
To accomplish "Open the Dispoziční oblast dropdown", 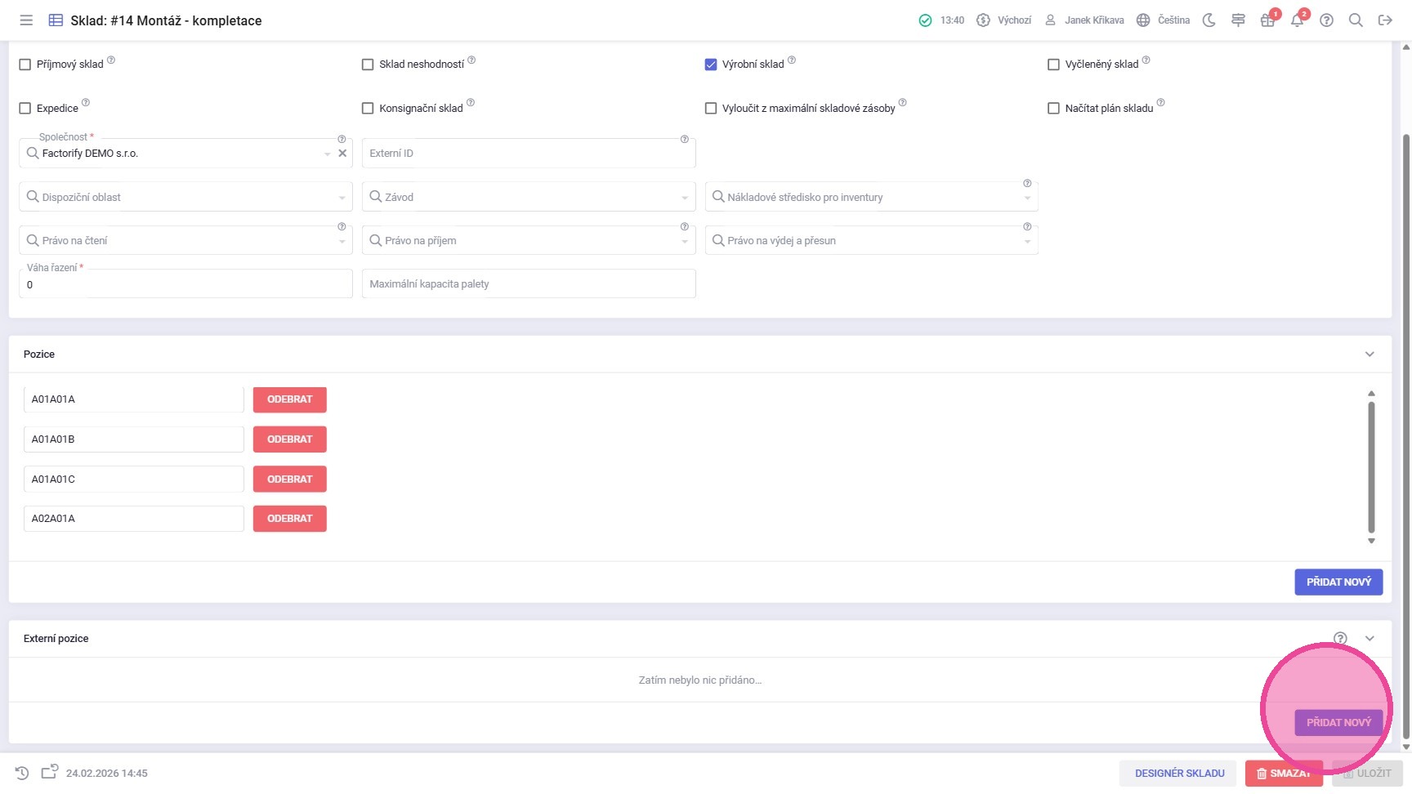I will (185, 197).
